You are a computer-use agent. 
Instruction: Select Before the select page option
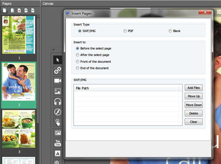tap(77, 48)
